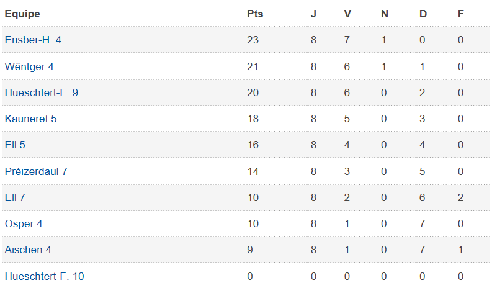Click the 21 points value for Wëntger 4
The image size is (492, 288).
253,66
